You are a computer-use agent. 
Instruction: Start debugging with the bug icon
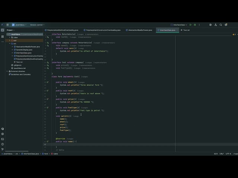[x=195, y=25]
